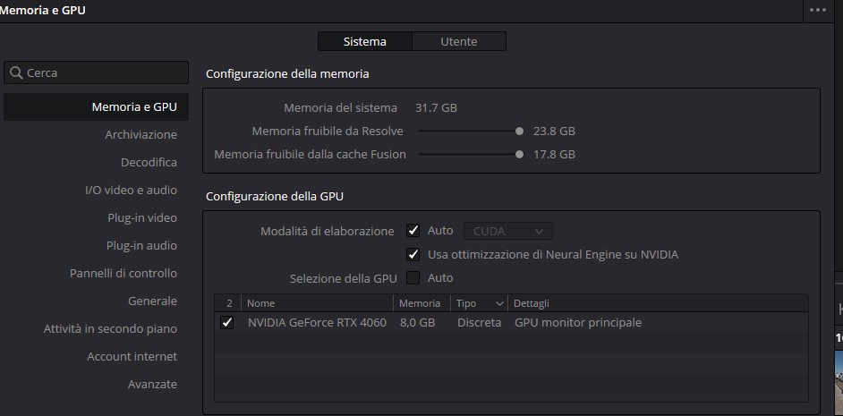843x416 pixels.
Task: Click the Discreta type cell
Action: point(479,323)
